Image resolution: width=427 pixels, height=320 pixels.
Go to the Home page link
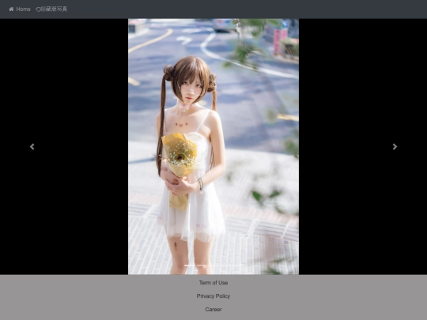(20, 9)
